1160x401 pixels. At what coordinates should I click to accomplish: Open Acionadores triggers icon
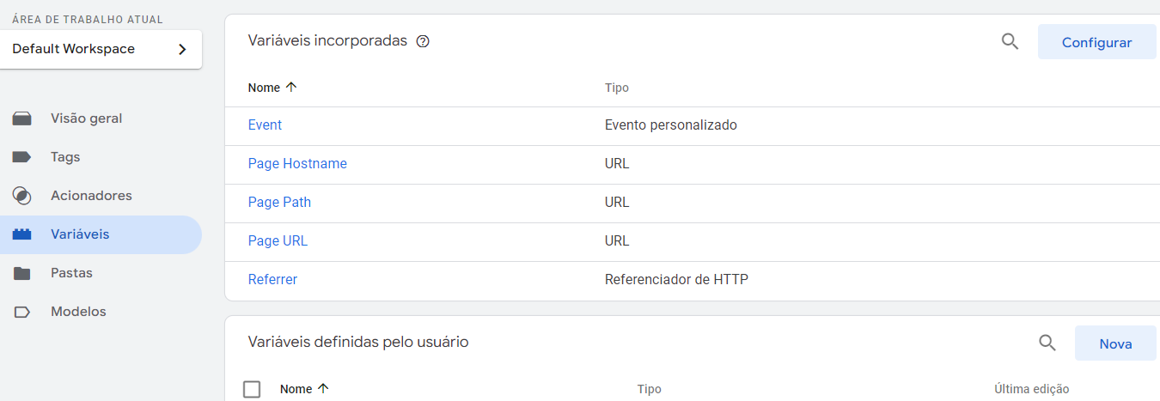pyautogui.click(x=22, y=196)
